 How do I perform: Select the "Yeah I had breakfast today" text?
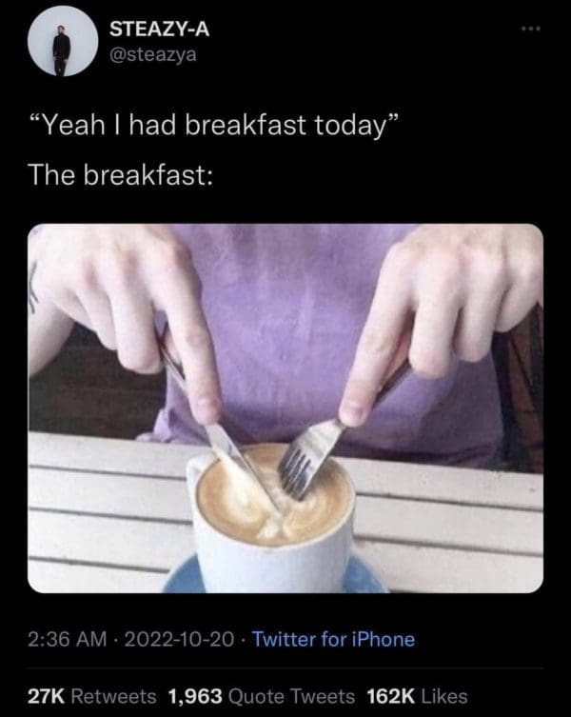pyautogui.click(x=214, y=126)
